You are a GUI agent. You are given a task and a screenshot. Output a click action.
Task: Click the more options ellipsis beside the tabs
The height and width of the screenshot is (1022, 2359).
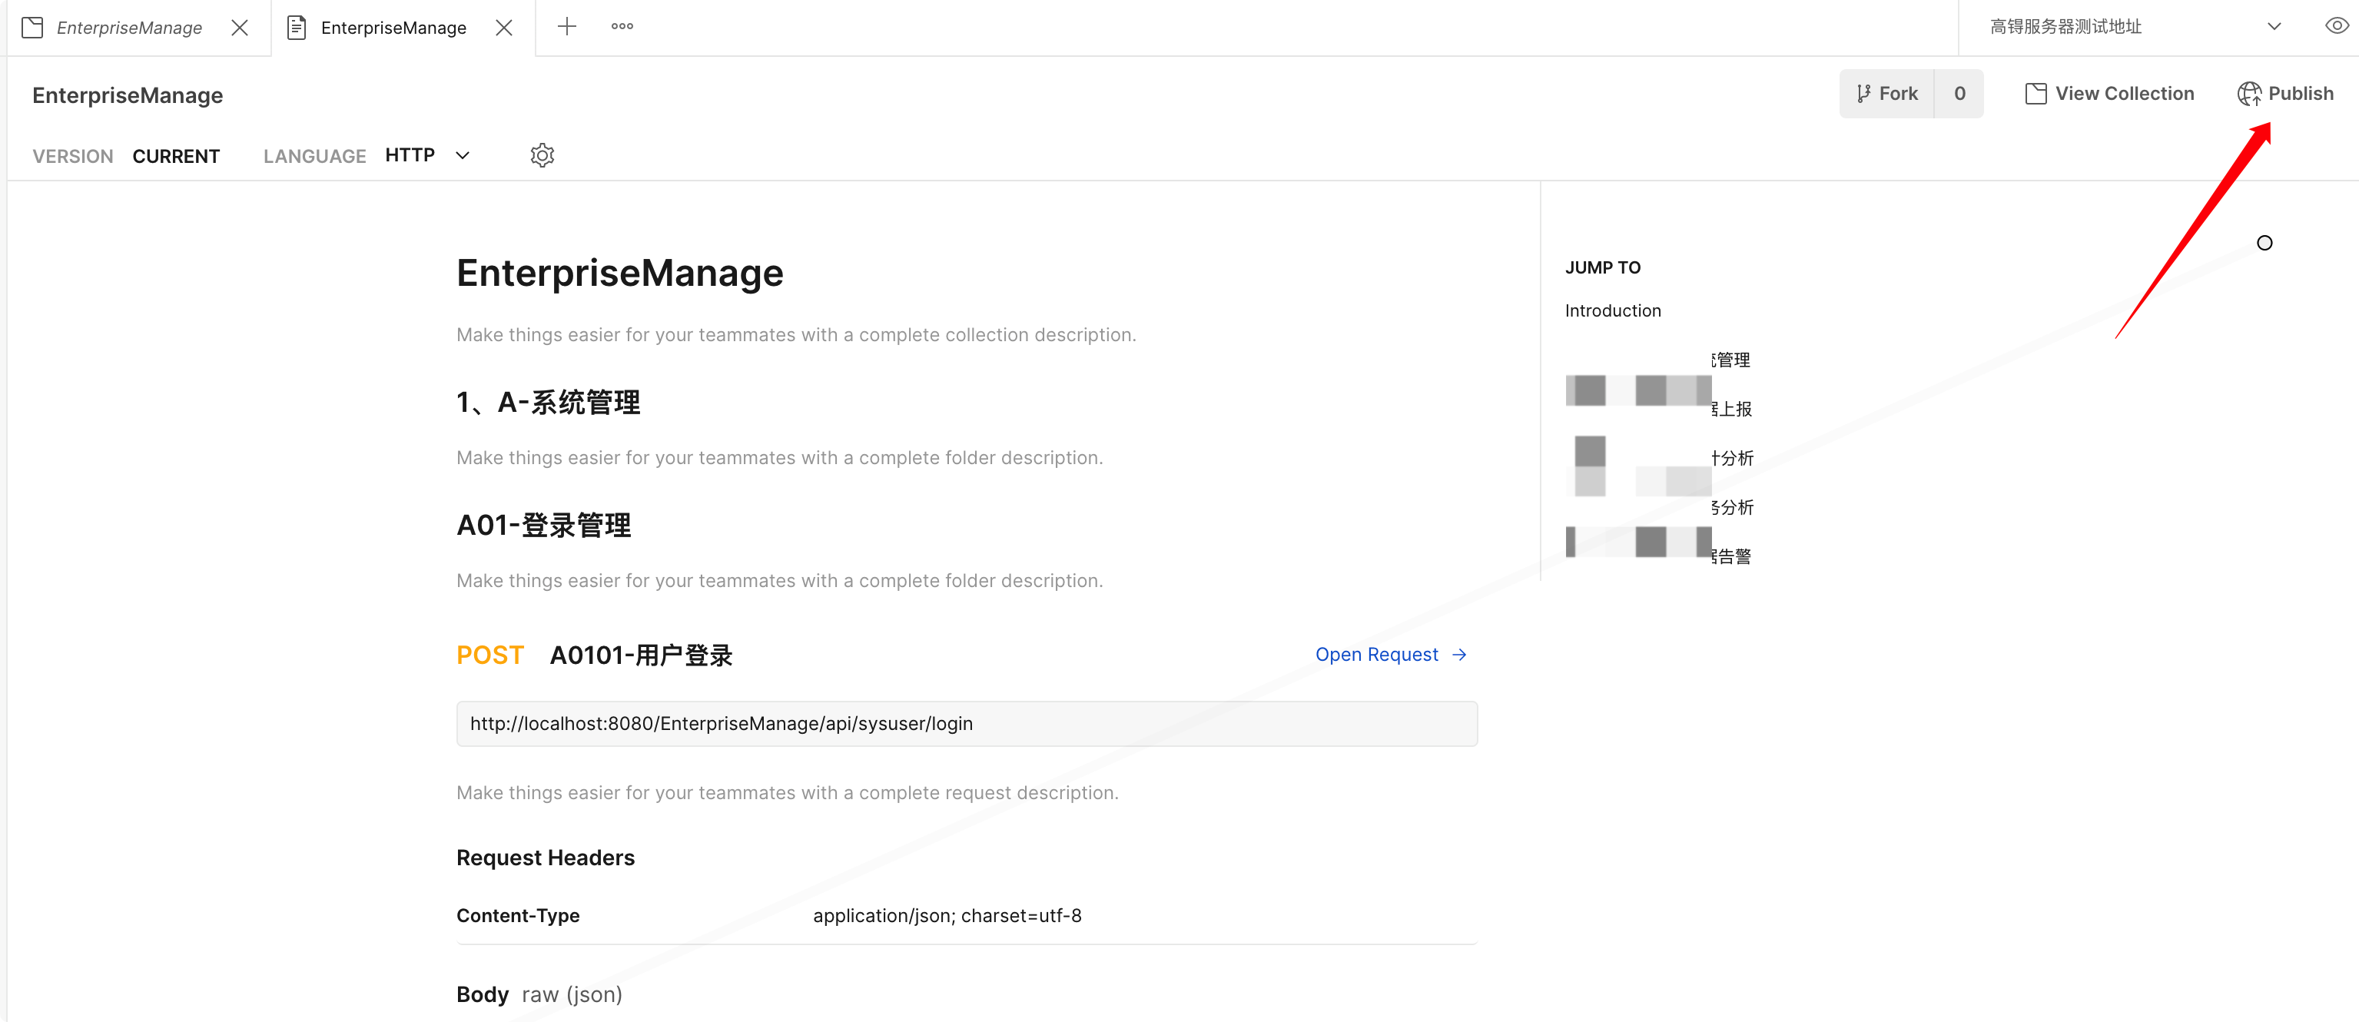[622, 27]
